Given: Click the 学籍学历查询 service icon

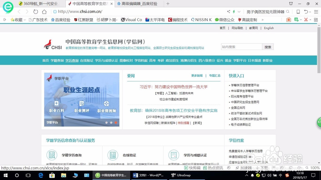Looking at the screenshot, I should [52, 155].
